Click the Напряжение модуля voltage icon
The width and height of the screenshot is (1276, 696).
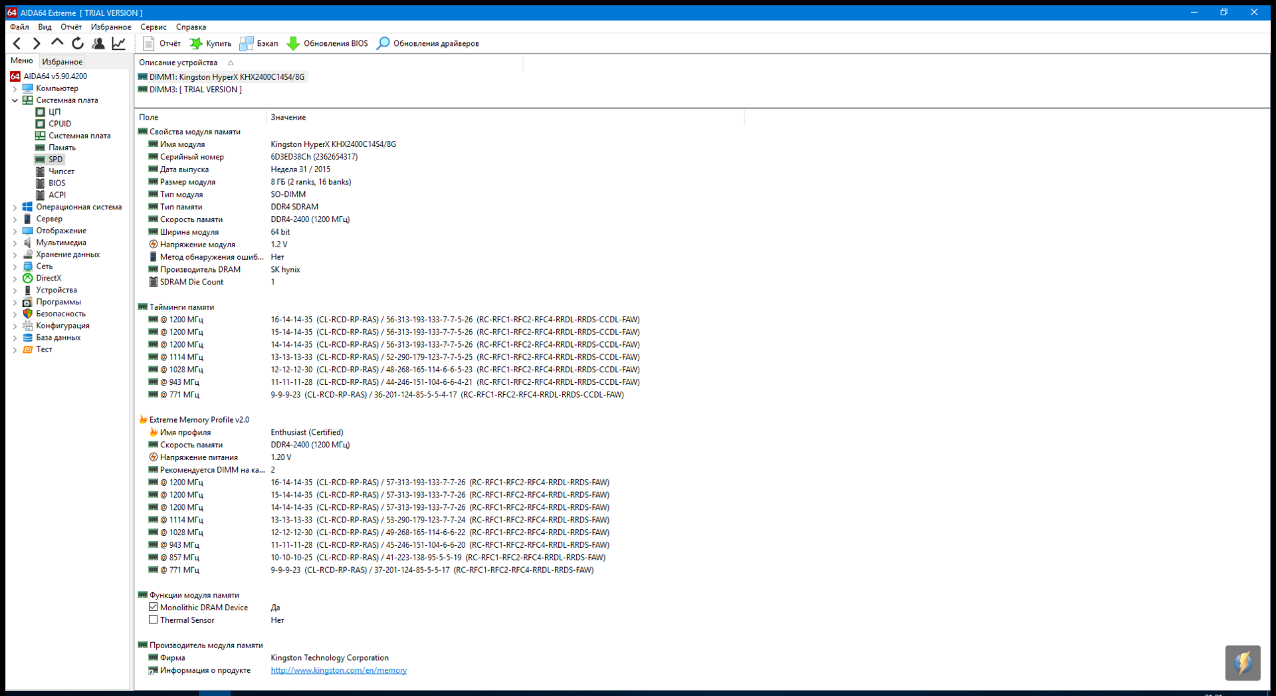[154, 245]
